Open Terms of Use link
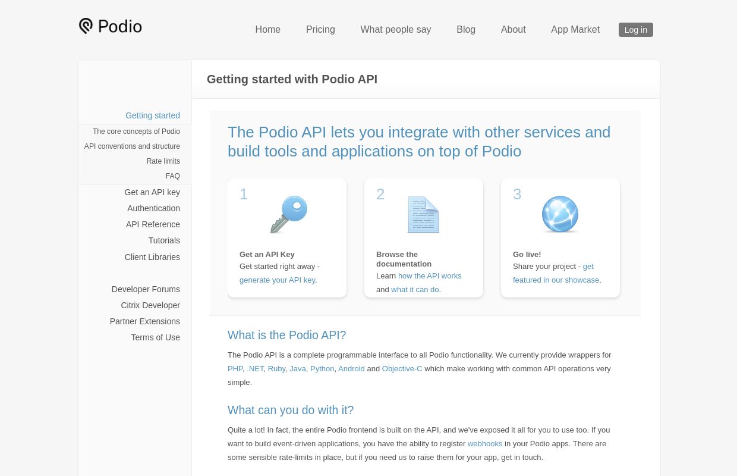 [156, 337]
